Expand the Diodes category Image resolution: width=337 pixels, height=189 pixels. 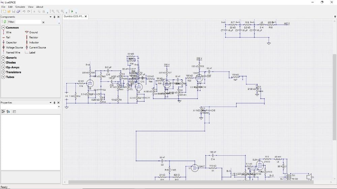3,63
